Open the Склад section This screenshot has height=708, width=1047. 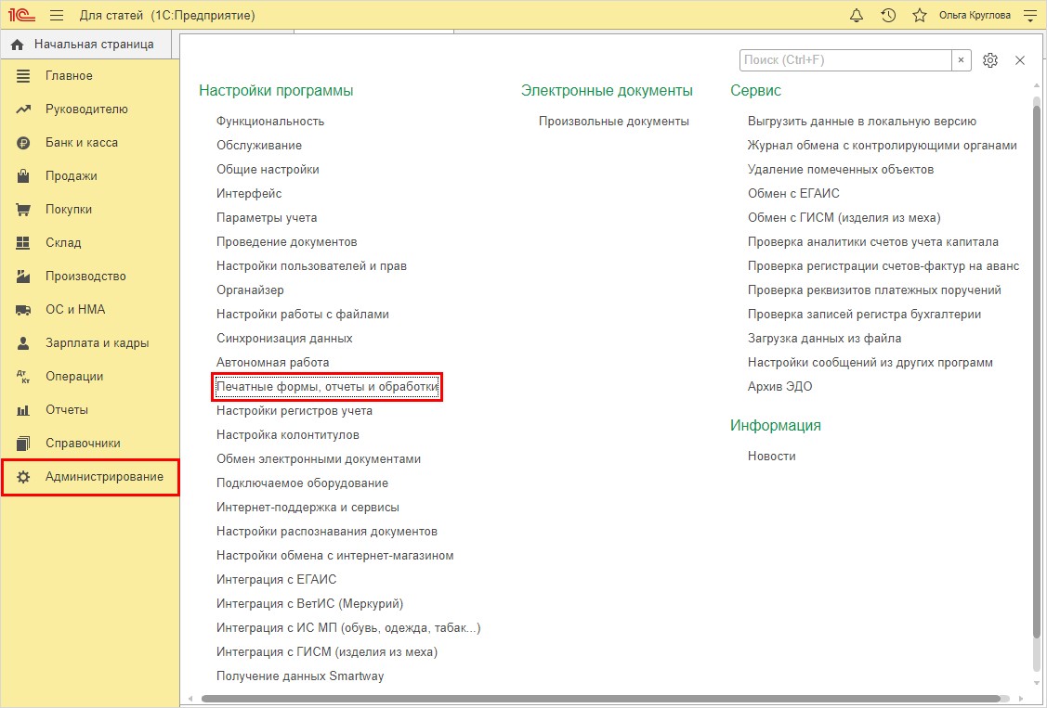[x=63, y=243]
